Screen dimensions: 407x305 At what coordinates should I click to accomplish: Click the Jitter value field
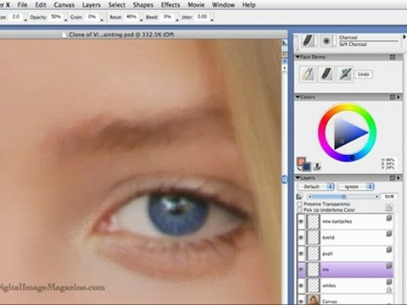coord(202,17)
